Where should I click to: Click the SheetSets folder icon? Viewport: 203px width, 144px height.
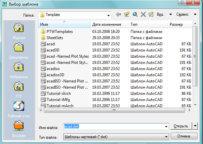coord(43,37)
